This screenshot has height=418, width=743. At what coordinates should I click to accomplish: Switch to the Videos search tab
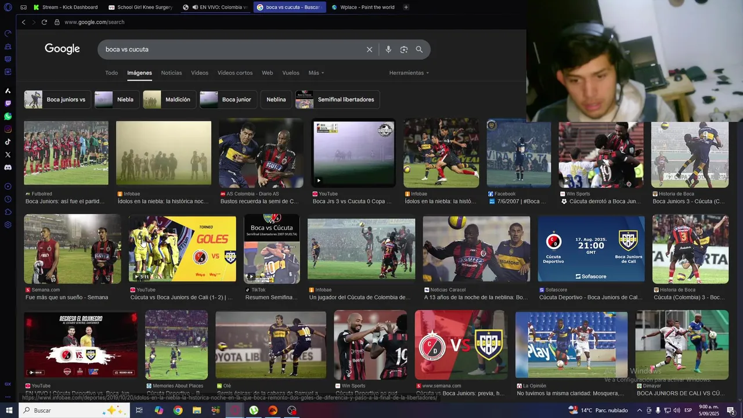(x=200, y=73)
